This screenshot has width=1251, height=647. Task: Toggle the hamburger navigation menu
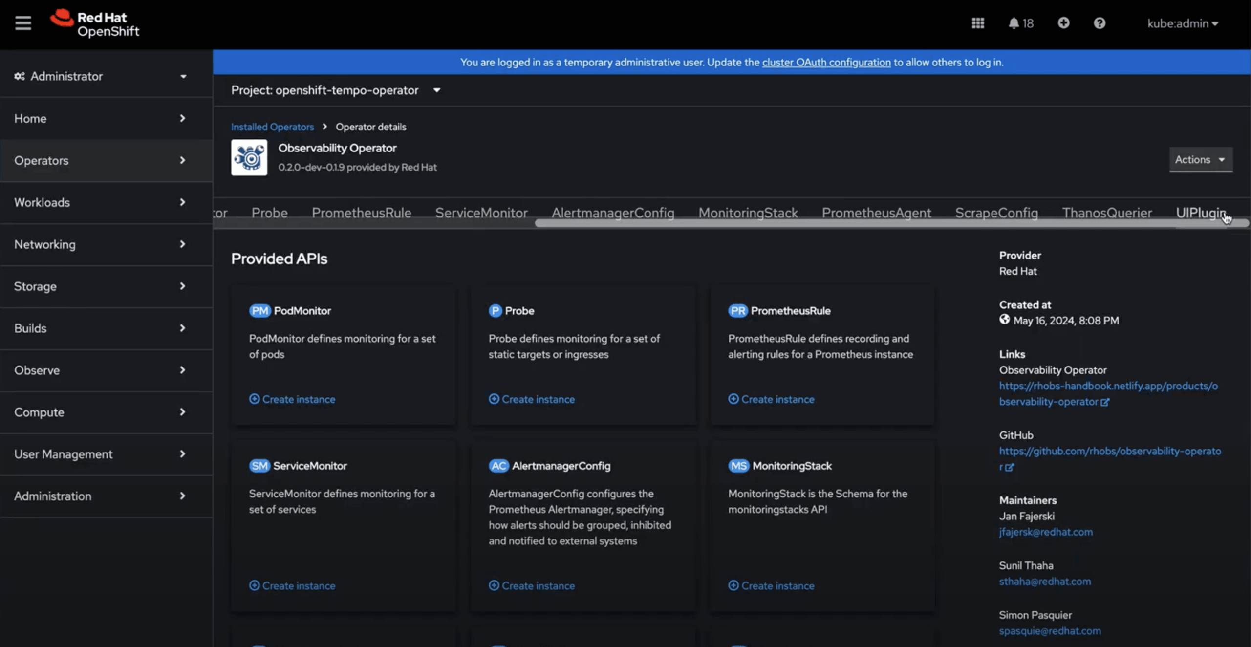tap(23, 23)
